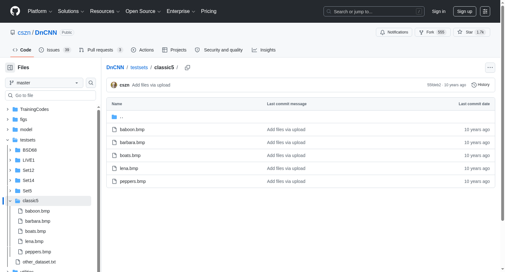505x272 pixels.
Task: Collapse the file tree side panel
Action: pos(10,68)
